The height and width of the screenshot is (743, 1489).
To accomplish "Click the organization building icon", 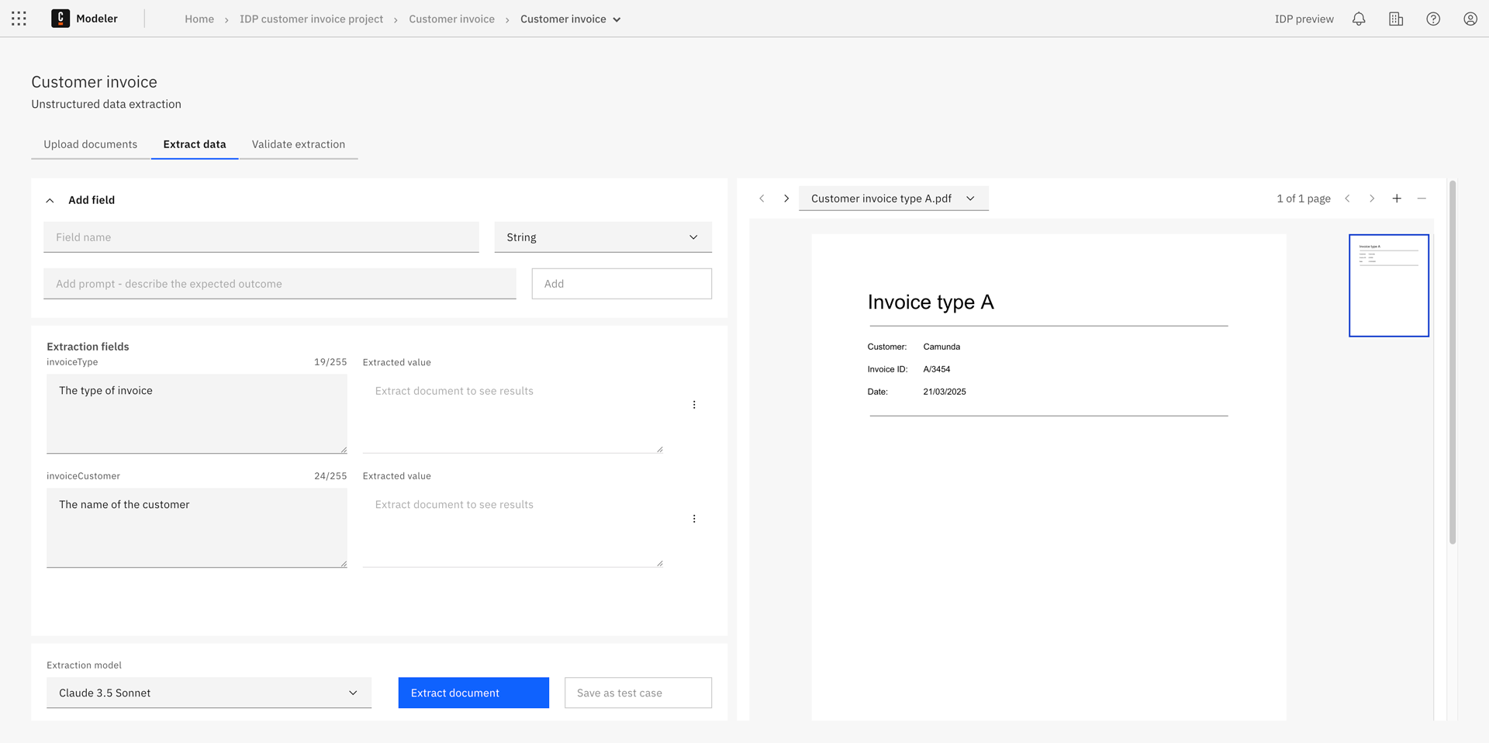I will [x=1395, y=18].
